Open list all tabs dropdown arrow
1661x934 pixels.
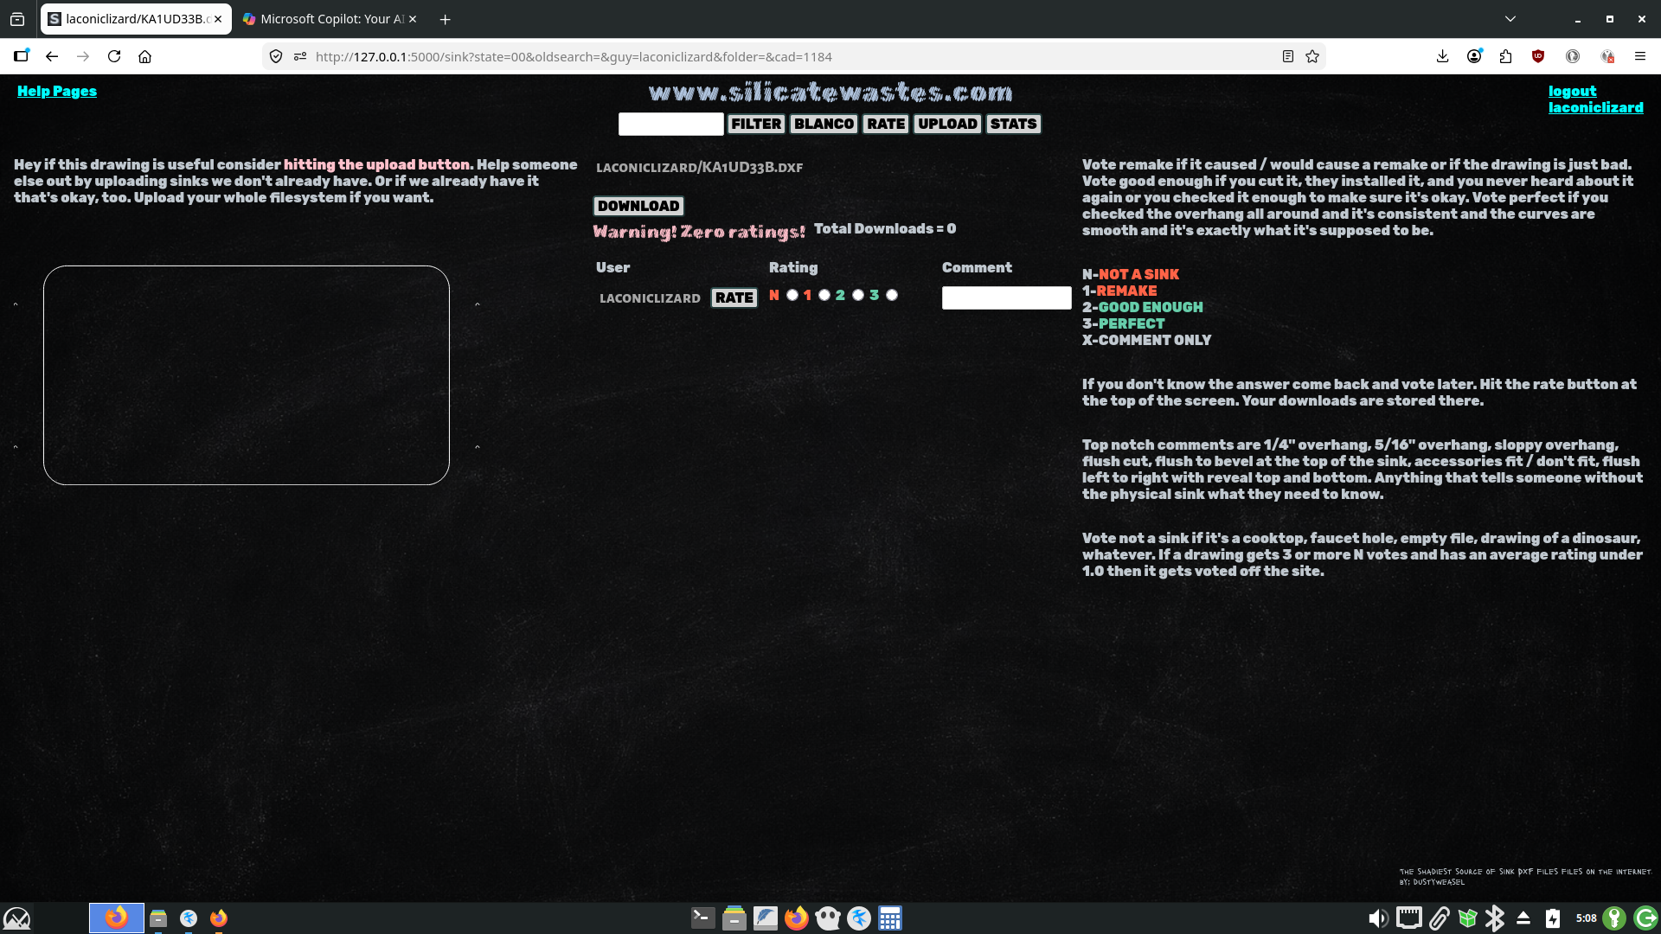(1510, 19)
